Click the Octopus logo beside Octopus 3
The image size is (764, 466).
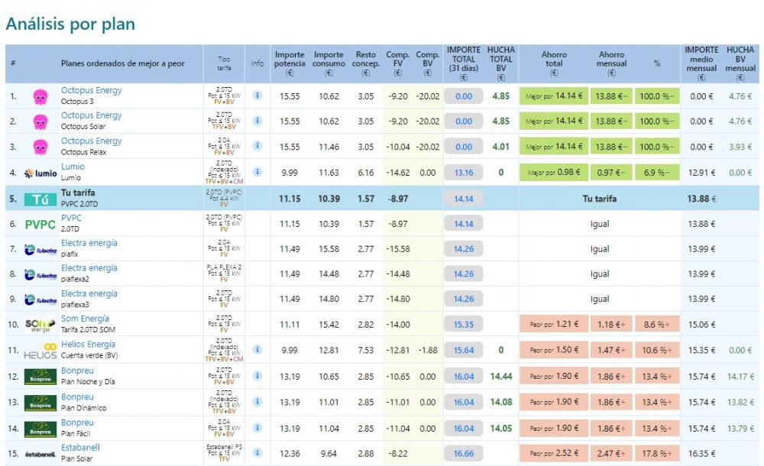point(40,96)
